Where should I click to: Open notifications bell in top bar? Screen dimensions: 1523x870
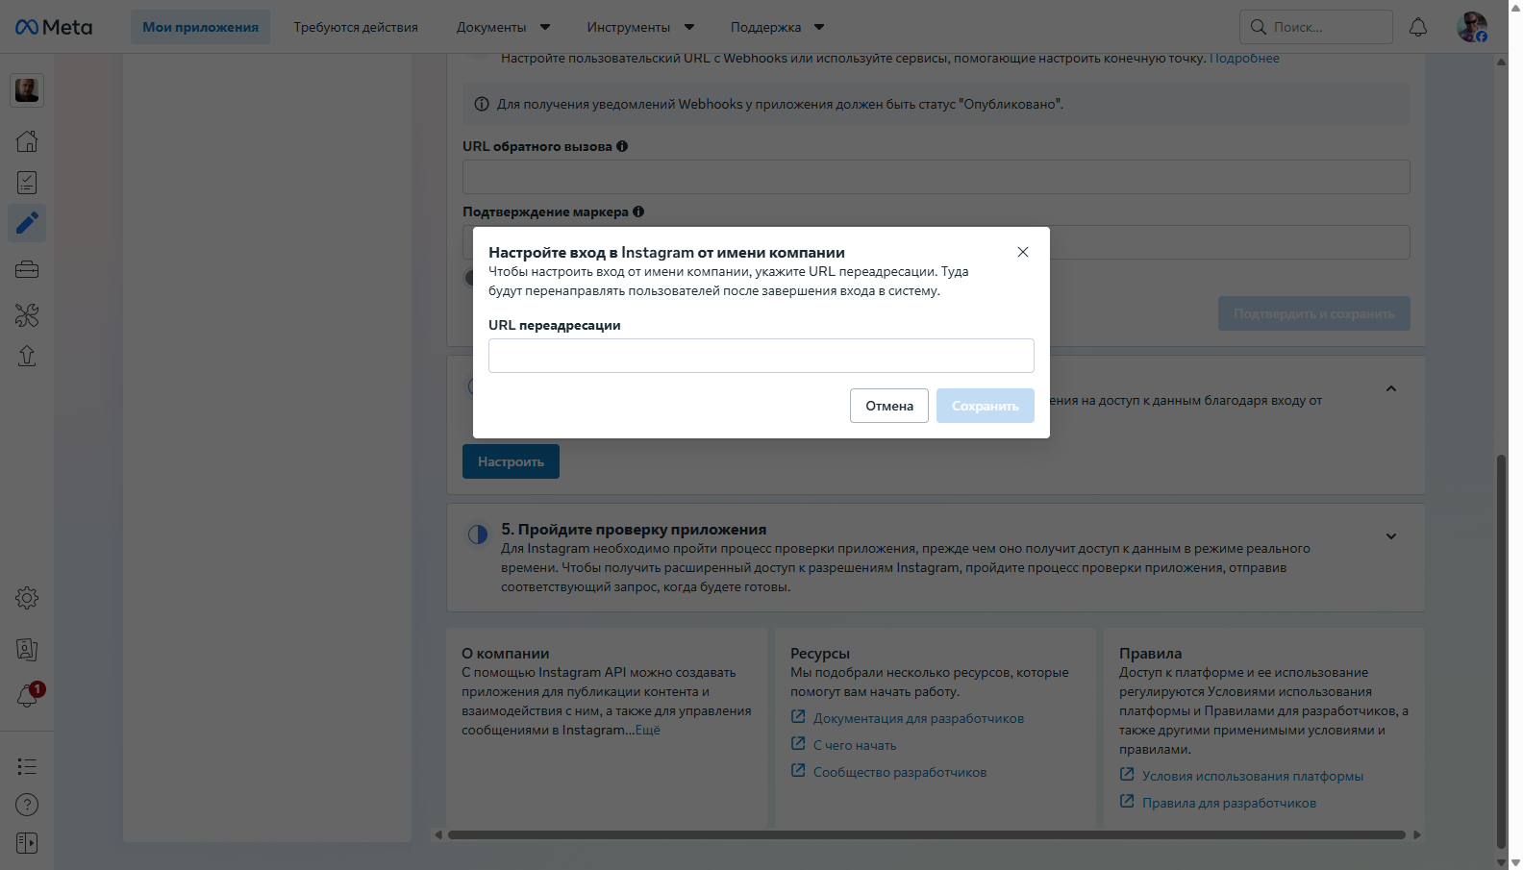(1418, 27)
